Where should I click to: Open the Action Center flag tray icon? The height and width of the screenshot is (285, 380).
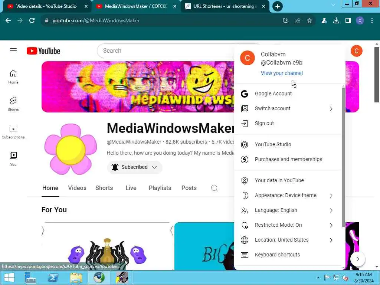(x=327, y=278)
